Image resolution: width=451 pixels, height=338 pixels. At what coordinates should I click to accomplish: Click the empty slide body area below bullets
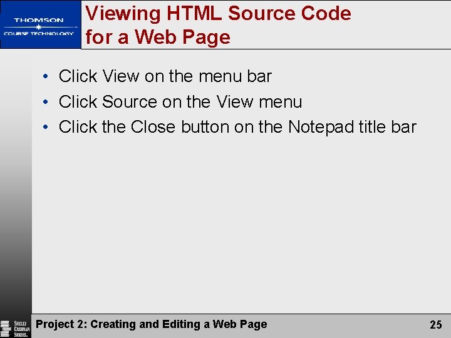click(x=241, y=224)
